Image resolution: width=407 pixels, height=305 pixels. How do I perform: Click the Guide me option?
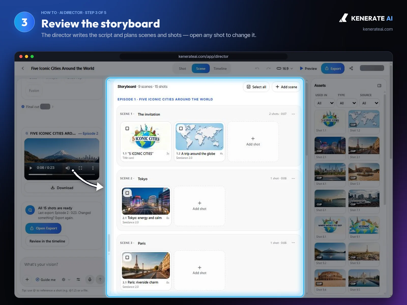(x=46, y=280)
